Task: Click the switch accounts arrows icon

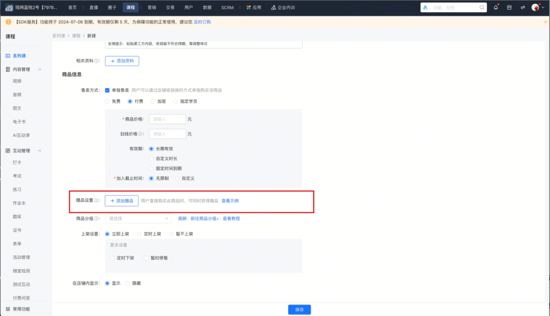Action: pos(523,7)
